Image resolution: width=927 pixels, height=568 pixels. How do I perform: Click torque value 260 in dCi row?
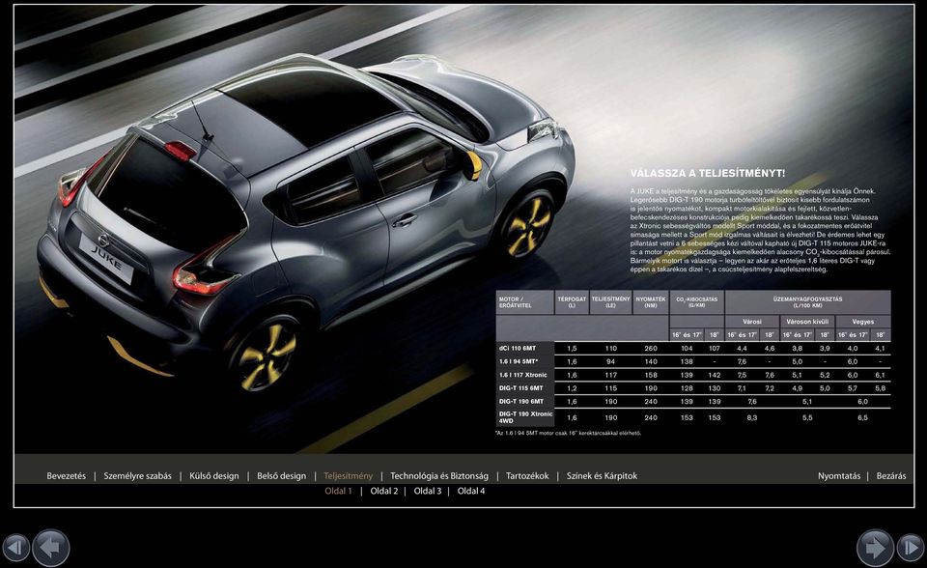click(650, 349)
